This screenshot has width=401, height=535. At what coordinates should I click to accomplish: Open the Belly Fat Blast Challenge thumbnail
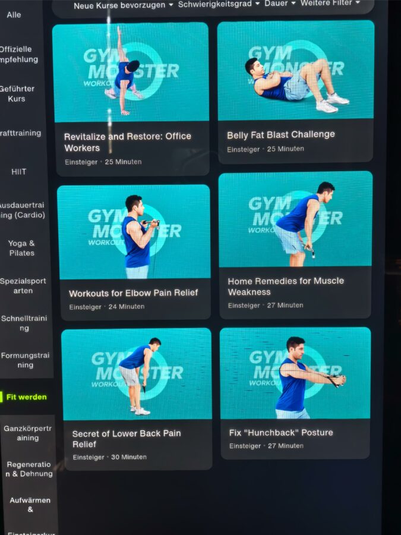click(x=295, y=71)
